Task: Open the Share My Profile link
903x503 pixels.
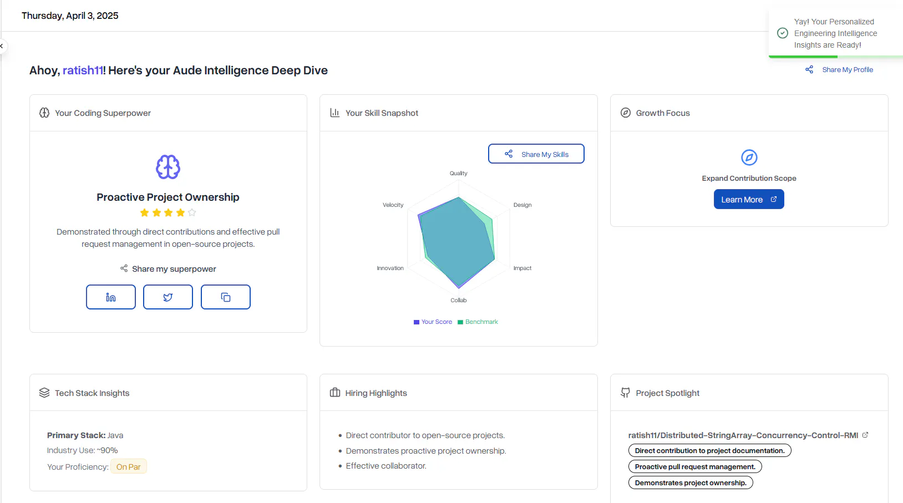Action: (848, 70)
